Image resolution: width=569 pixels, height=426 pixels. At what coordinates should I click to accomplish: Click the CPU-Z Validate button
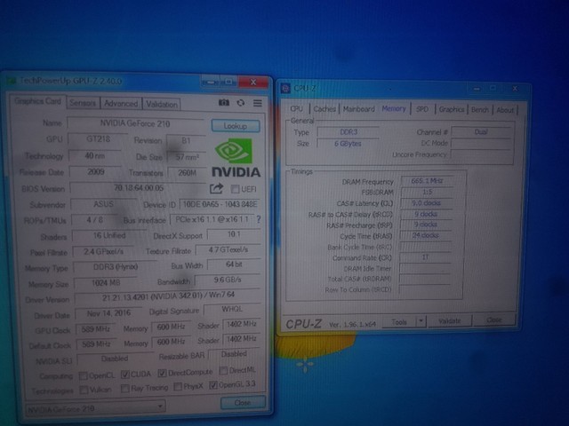pyautogui.click(x=450, y=321)
